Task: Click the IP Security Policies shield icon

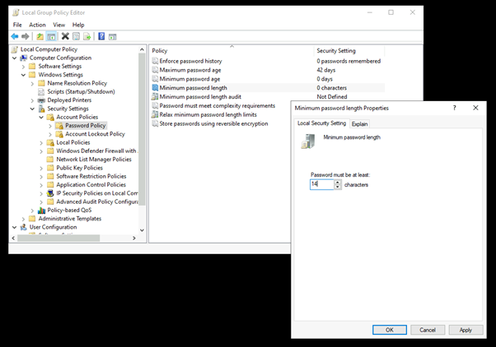Action: [x=50, y=193]
